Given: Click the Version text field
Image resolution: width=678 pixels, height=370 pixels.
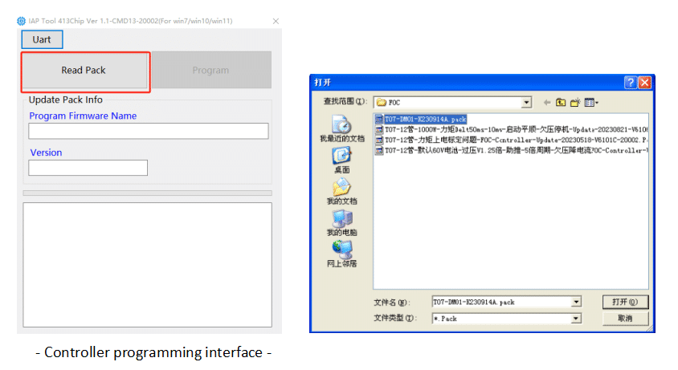Looking at the screenshot, I should point(88,168).
